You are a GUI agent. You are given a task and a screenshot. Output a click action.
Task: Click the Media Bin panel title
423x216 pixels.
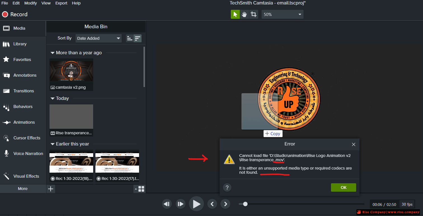coord(96,27)
